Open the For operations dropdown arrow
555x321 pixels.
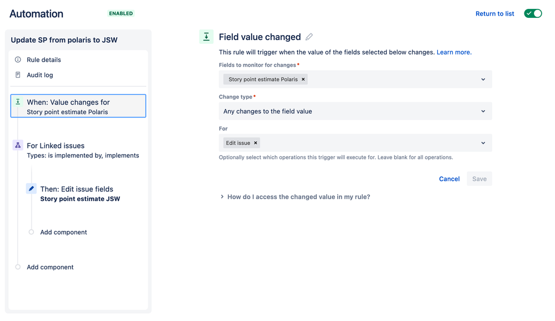[483, 143]
